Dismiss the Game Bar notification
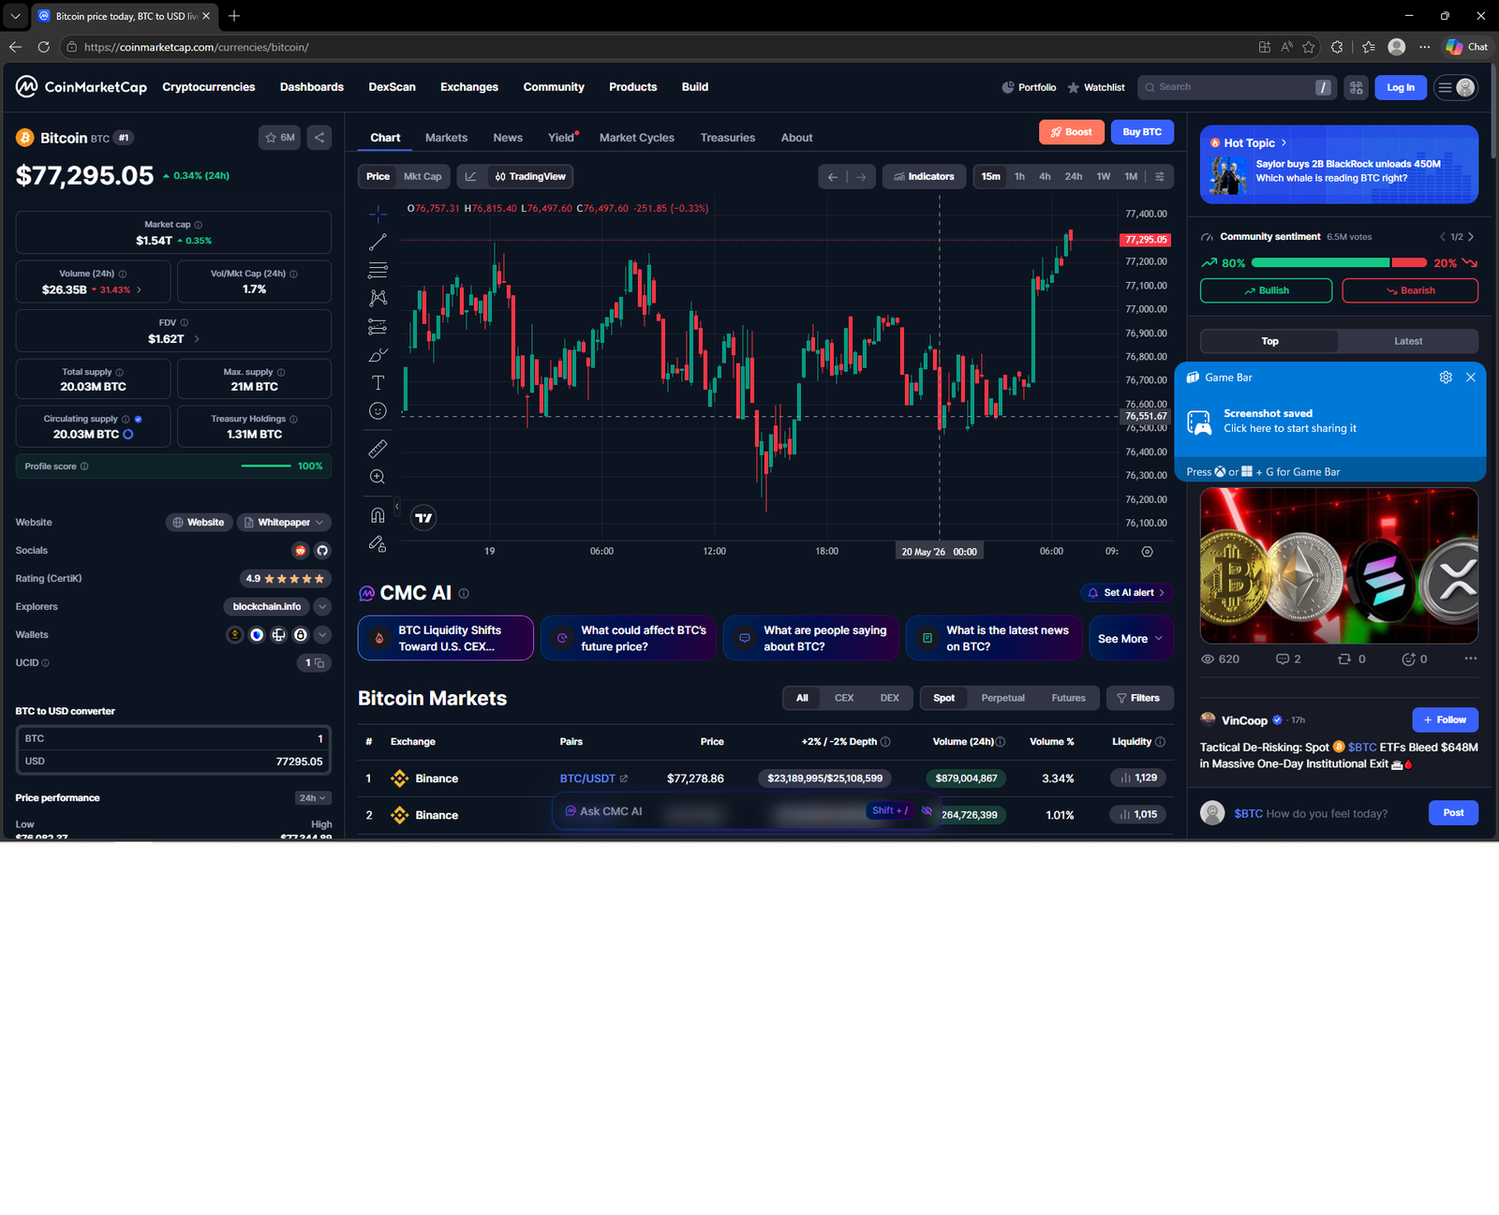The height and width of the screenshot is (1215, 1499). point(1471,378)
